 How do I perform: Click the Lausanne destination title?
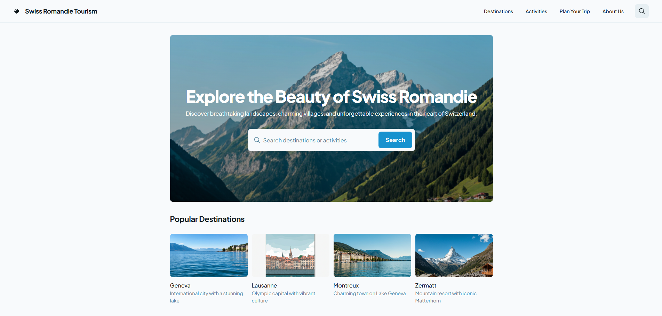pos(264,285)
